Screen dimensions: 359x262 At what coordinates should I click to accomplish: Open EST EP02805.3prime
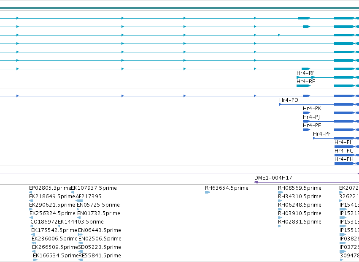click(50, 188)
